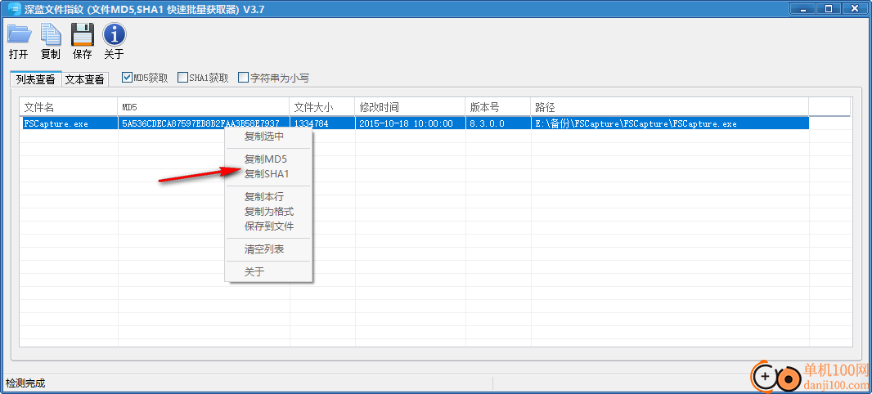Image resolution: width=872 pixels, height=394 pixels.
Task: Click the 检测完成 status bar text
Action: (x=25, y=383)
